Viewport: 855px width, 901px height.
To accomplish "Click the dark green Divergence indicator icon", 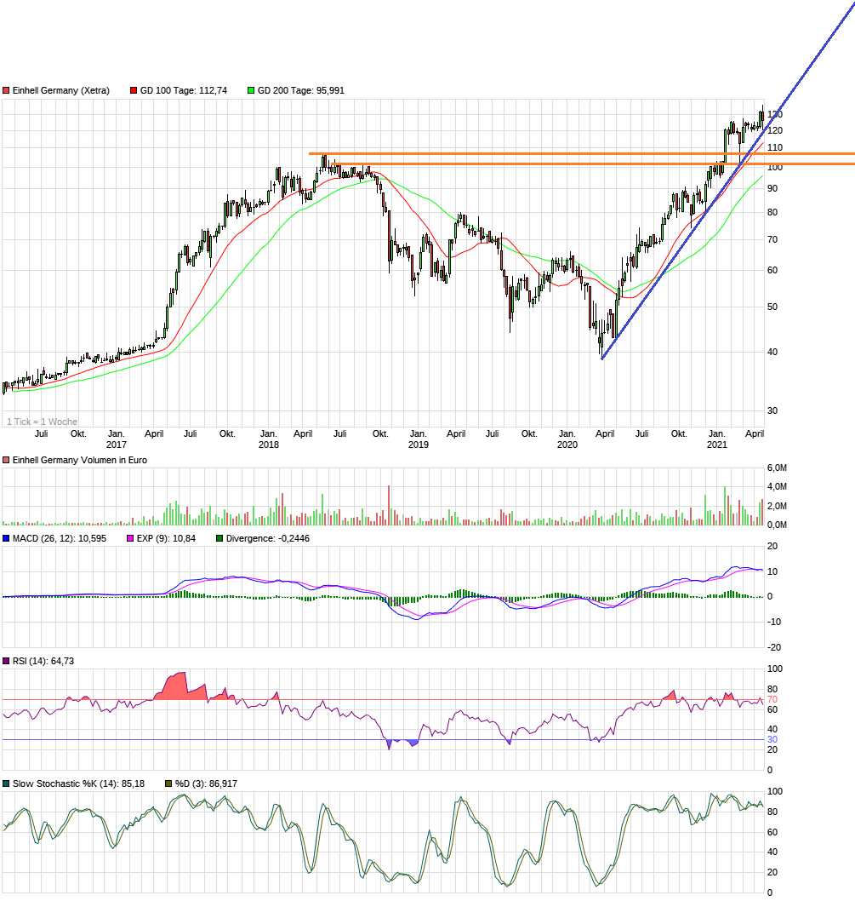I will tap(219, 538).
